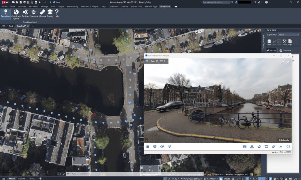This screenshot has width=301, height=180.
Task: Click the New file icon in quick access toolbar
Action: tap(13, 2)
